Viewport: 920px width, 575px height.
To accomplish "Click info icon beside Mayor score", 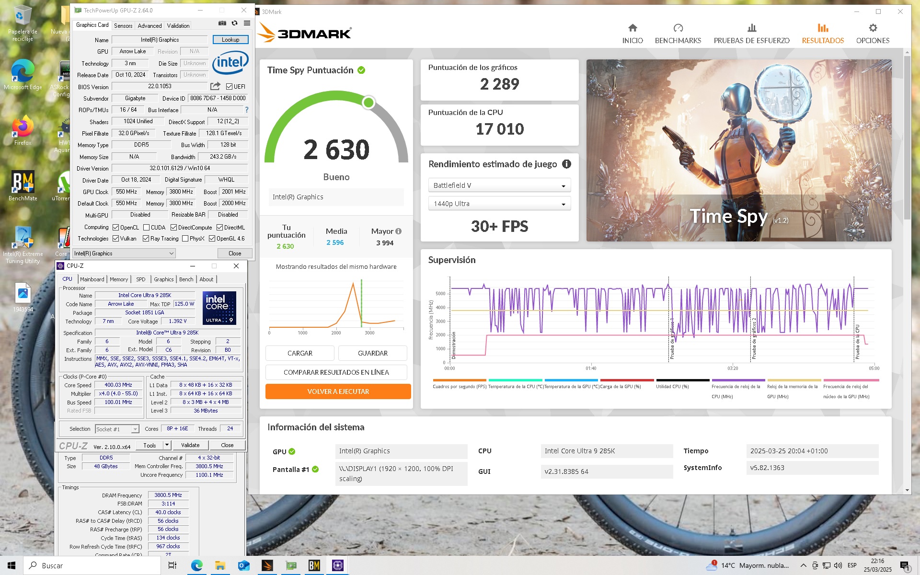I will pos(399,231).
